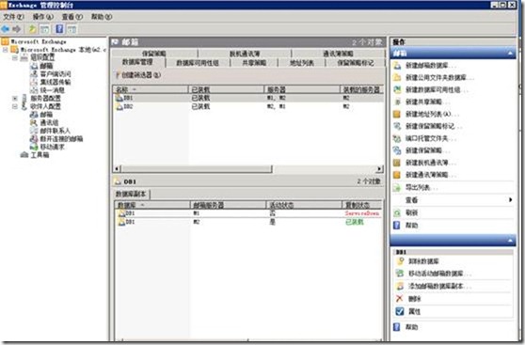Collapse the DB1 actions section

point(510,241)
